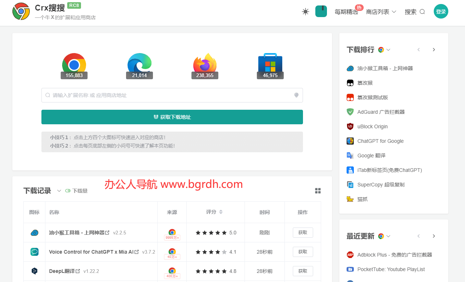This screenshot has width=465, height=282.
Task: Open ChatGPT for Google ranking entry
Action: point(380,141)
